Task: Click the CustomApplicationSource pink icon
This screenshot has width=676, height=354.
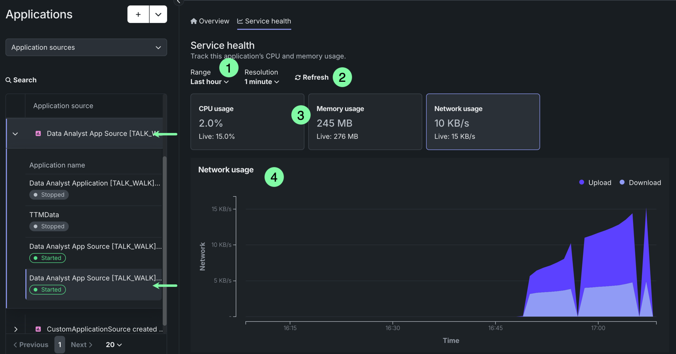Action: coord(38,329)
